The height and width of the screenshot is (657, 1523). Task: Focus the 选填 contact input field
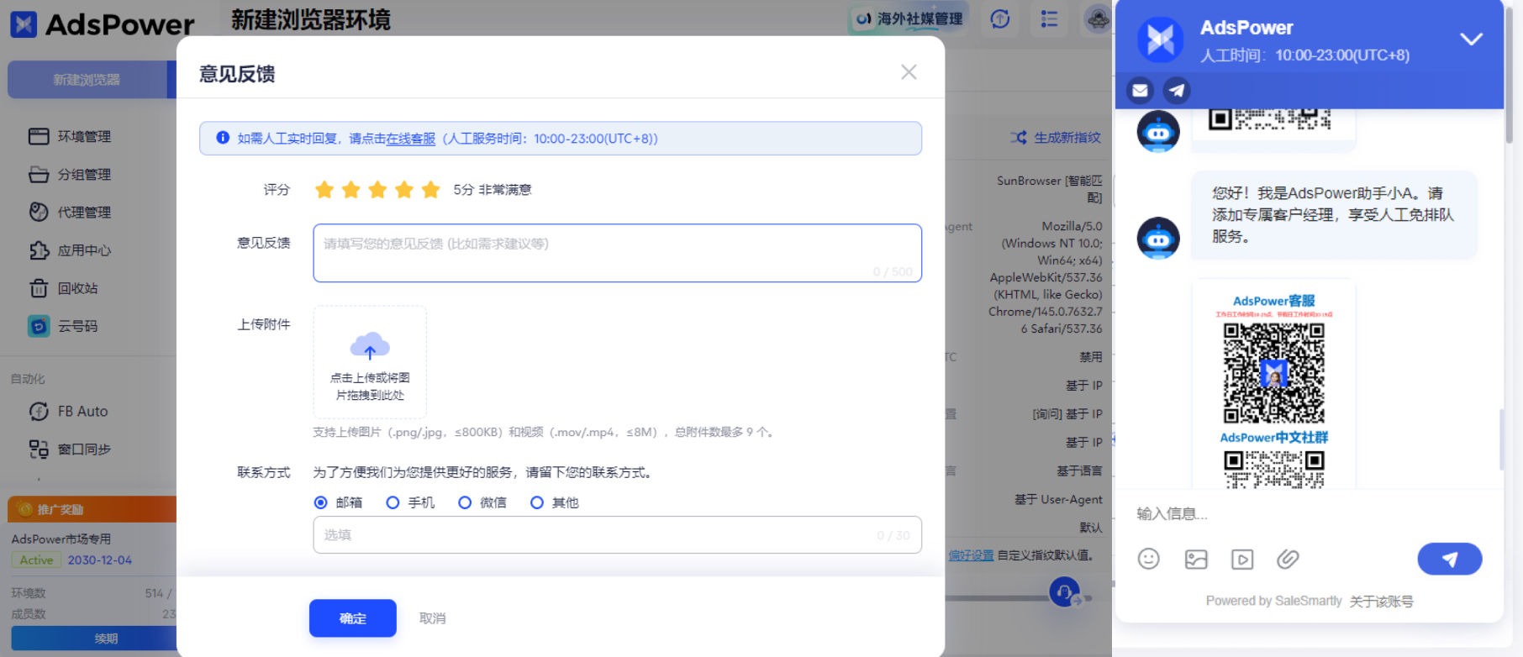(x=617, y=535)
